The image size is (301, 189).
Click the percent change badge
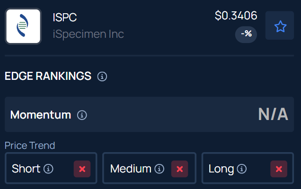coord(246,34)
